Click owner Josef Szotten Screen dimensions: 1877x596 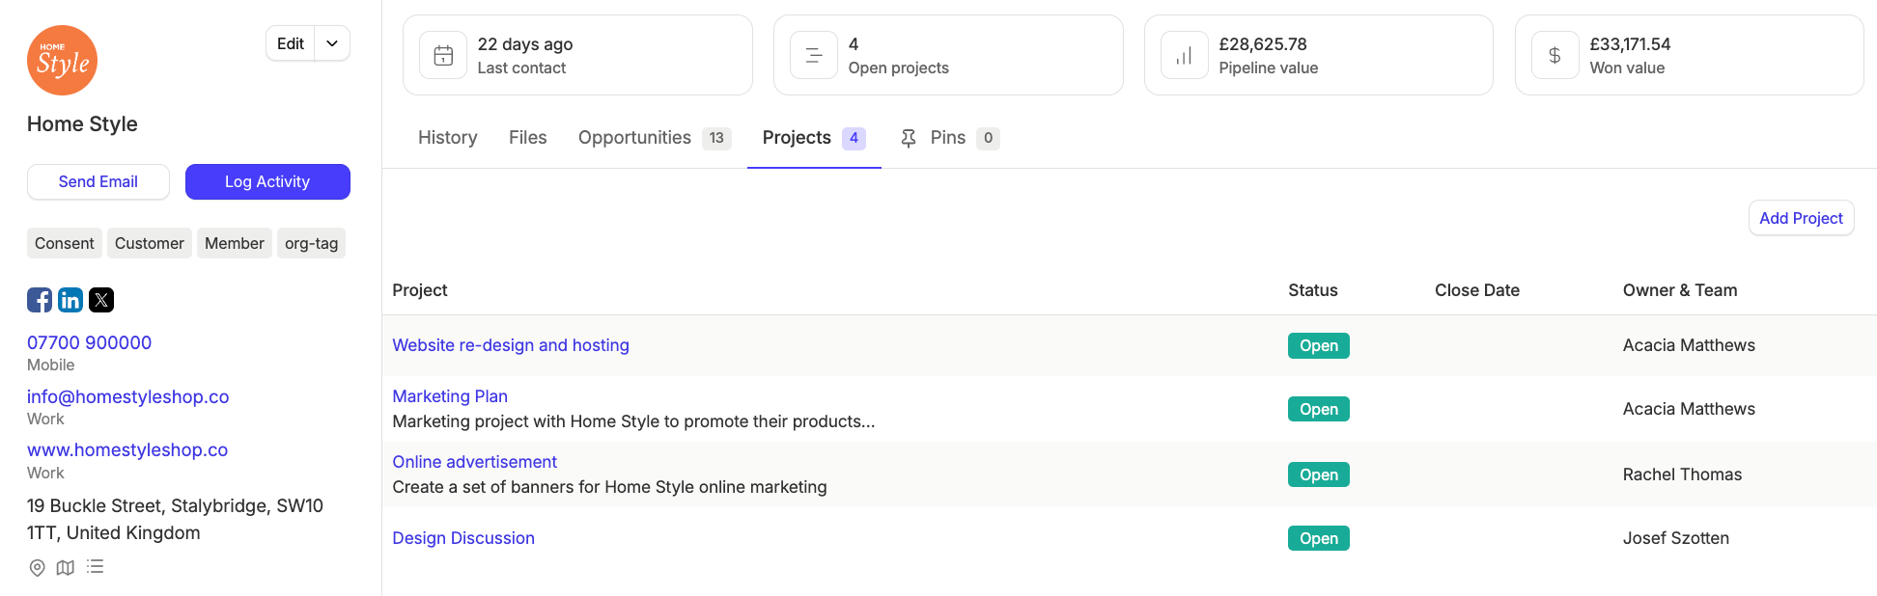1676,538
